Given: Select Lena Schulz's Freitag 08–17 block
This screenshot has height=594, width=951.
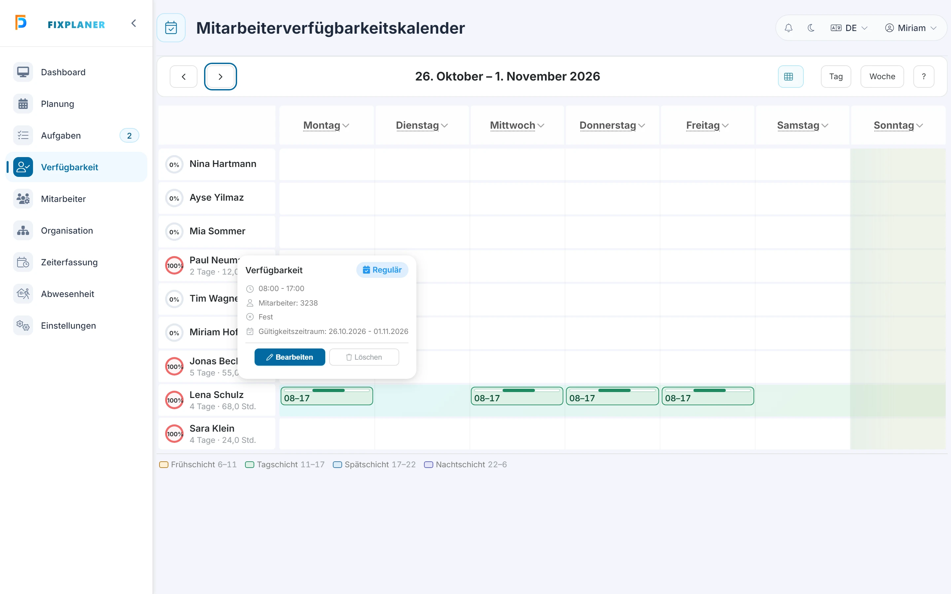Looking at the screenshot, I should click(708, 396).
